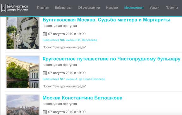
Task: Follow link Библиотека №6 имени В.В. Вересаева
Action: click(x=70, y=40)
